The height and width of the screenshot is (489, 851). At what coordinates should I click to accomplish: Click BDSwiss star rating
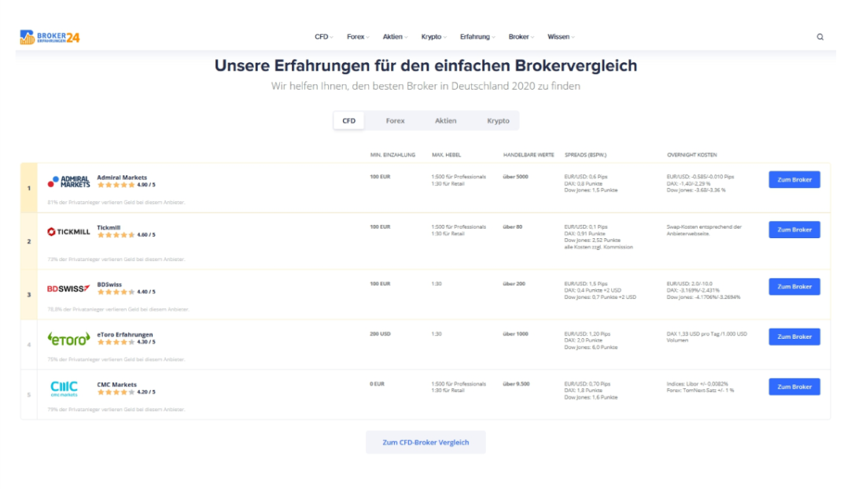click(116, 292)
